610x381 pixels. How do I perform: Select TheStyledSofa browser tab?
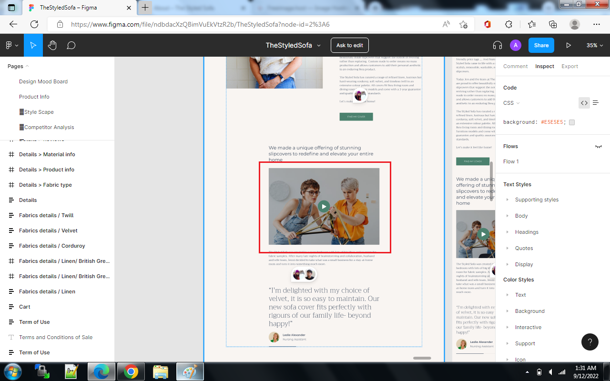click(x=79, y=8)
